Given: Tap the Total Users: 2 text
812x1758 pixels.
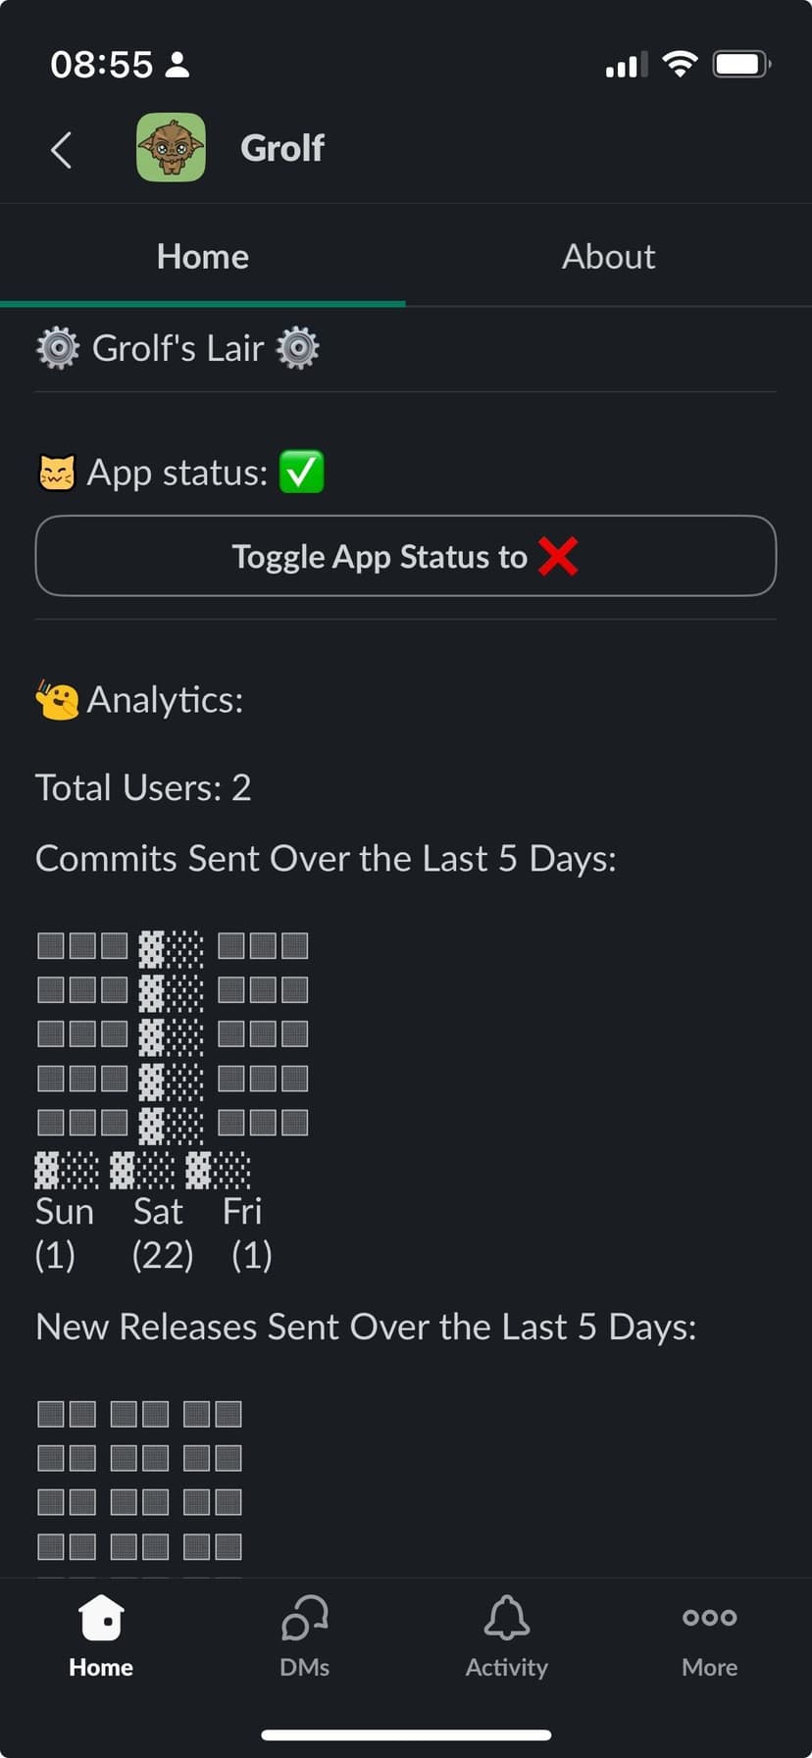Looking at the screenshot, I should (x=143, y=787).
